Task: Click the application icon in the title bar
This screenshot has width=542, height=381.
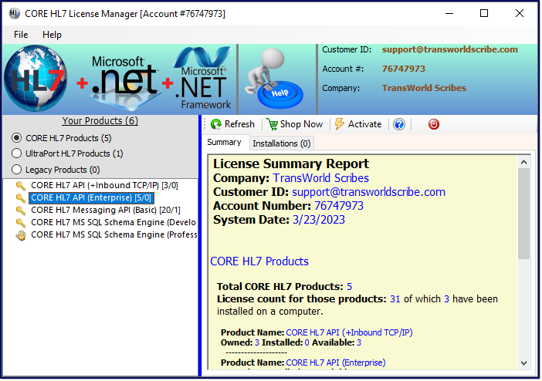Action: point(15,13)
